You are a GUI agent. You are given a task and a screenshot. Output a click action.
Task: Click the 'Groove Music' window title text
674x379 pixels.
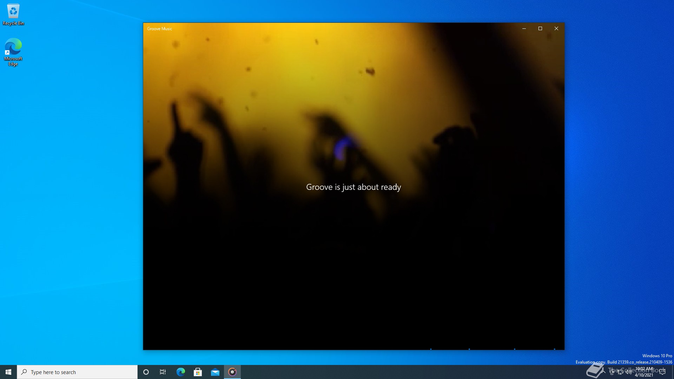pos(159,29)
